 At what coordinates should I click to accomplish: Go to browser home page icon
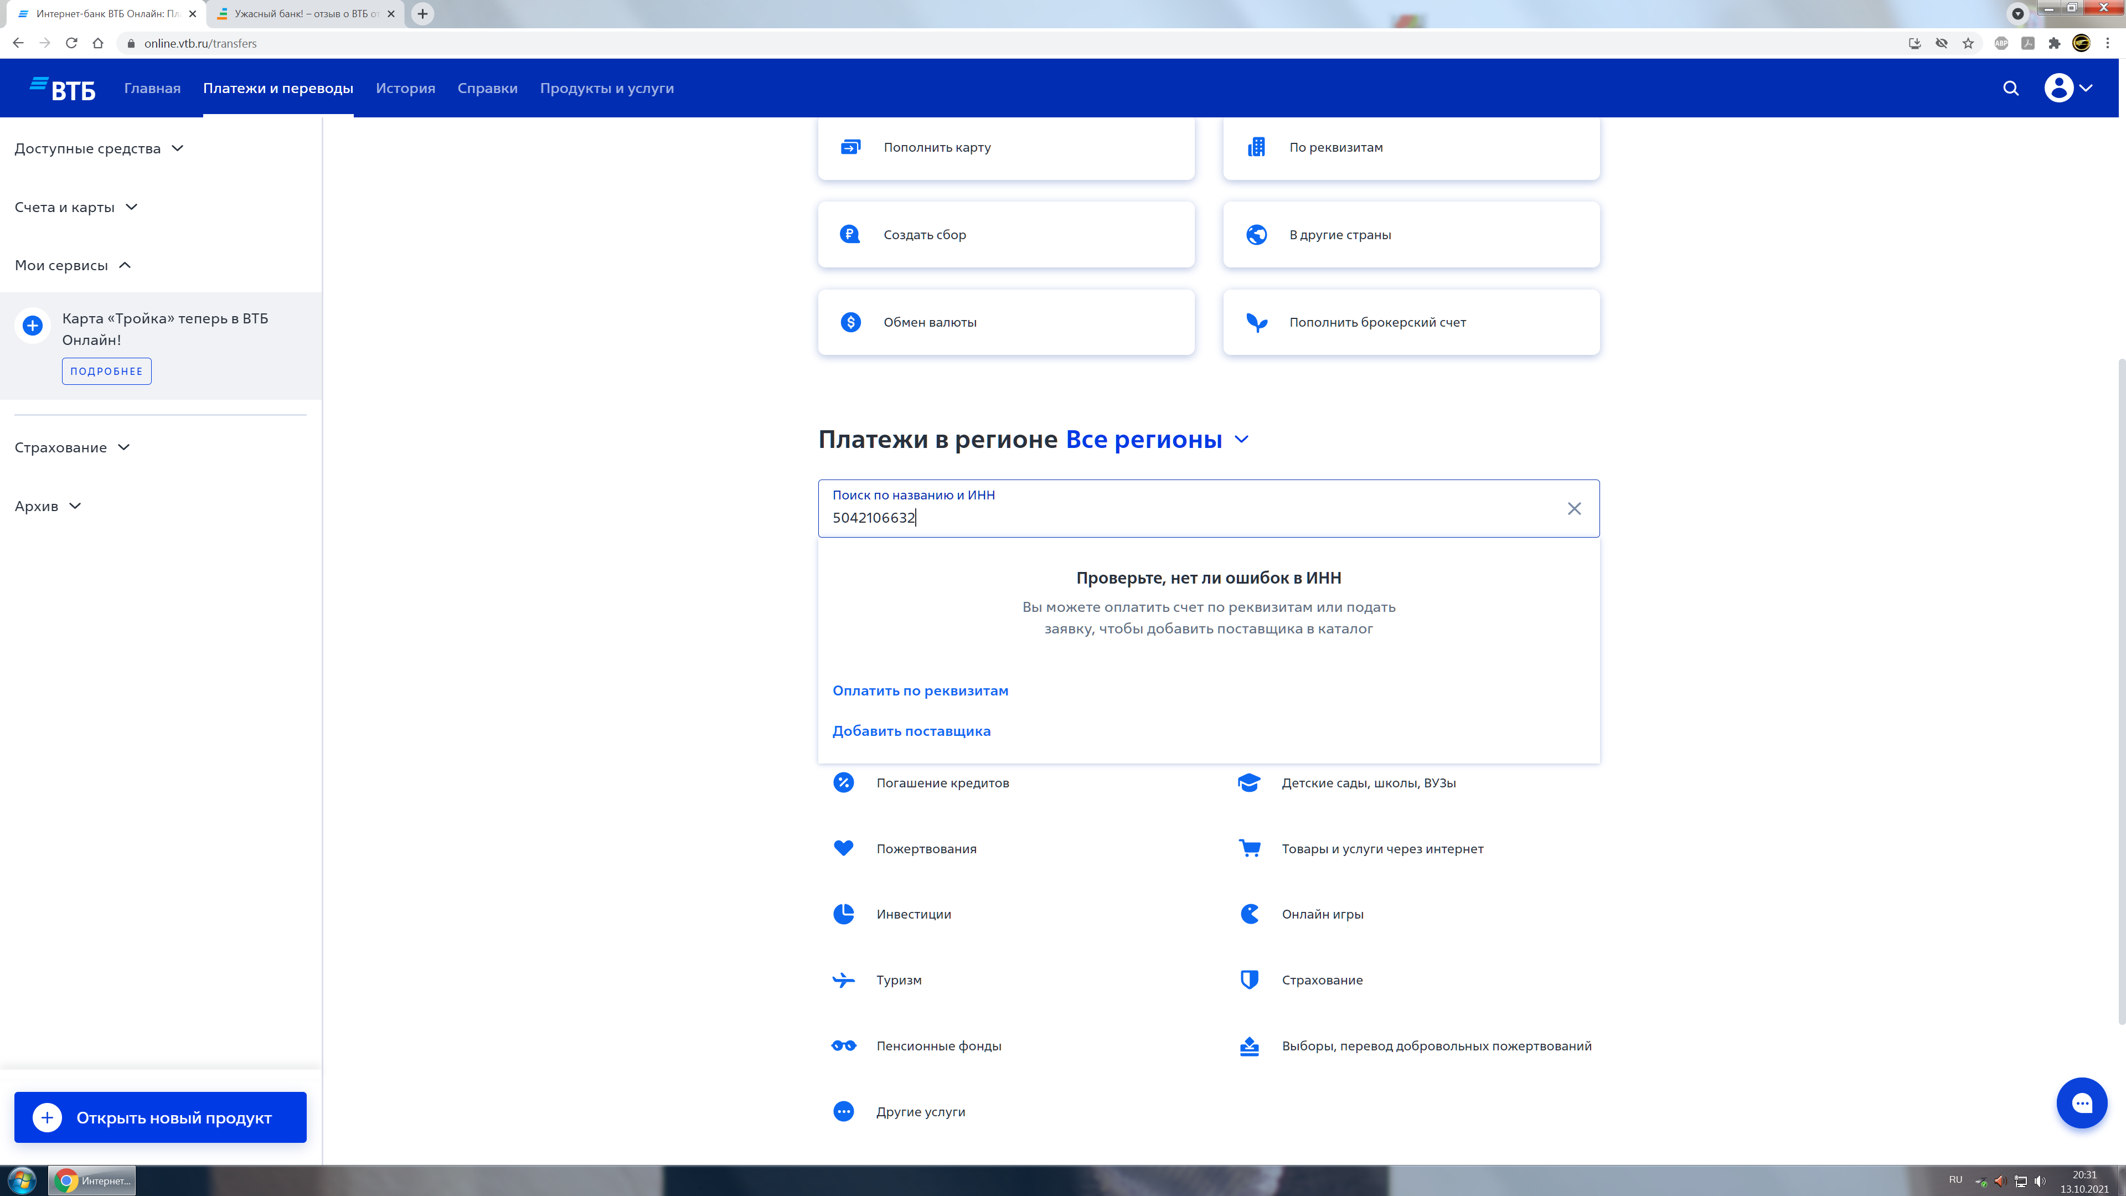click(x=98, y=43)
